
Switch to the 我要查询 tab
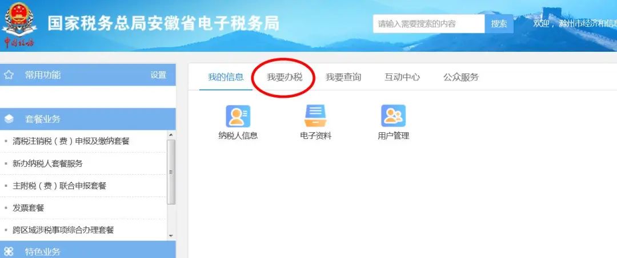343,77
